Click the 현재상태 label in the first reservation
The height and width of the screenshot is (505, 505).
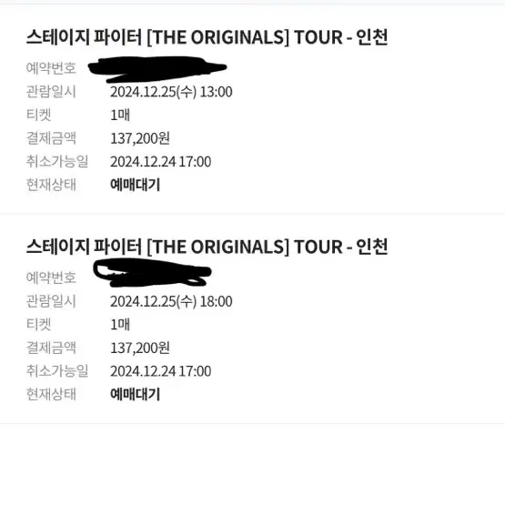[51, 185]
